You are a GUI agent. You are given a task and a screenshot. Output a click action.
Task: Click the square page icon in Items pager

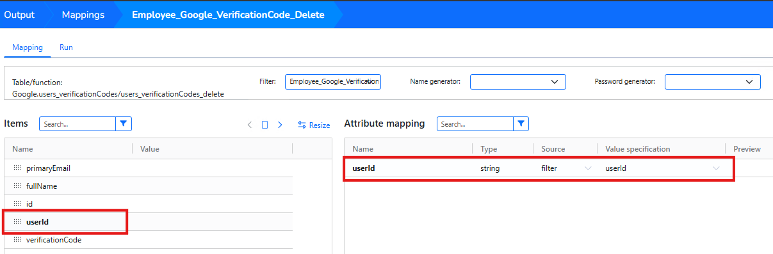click(264, 125)
